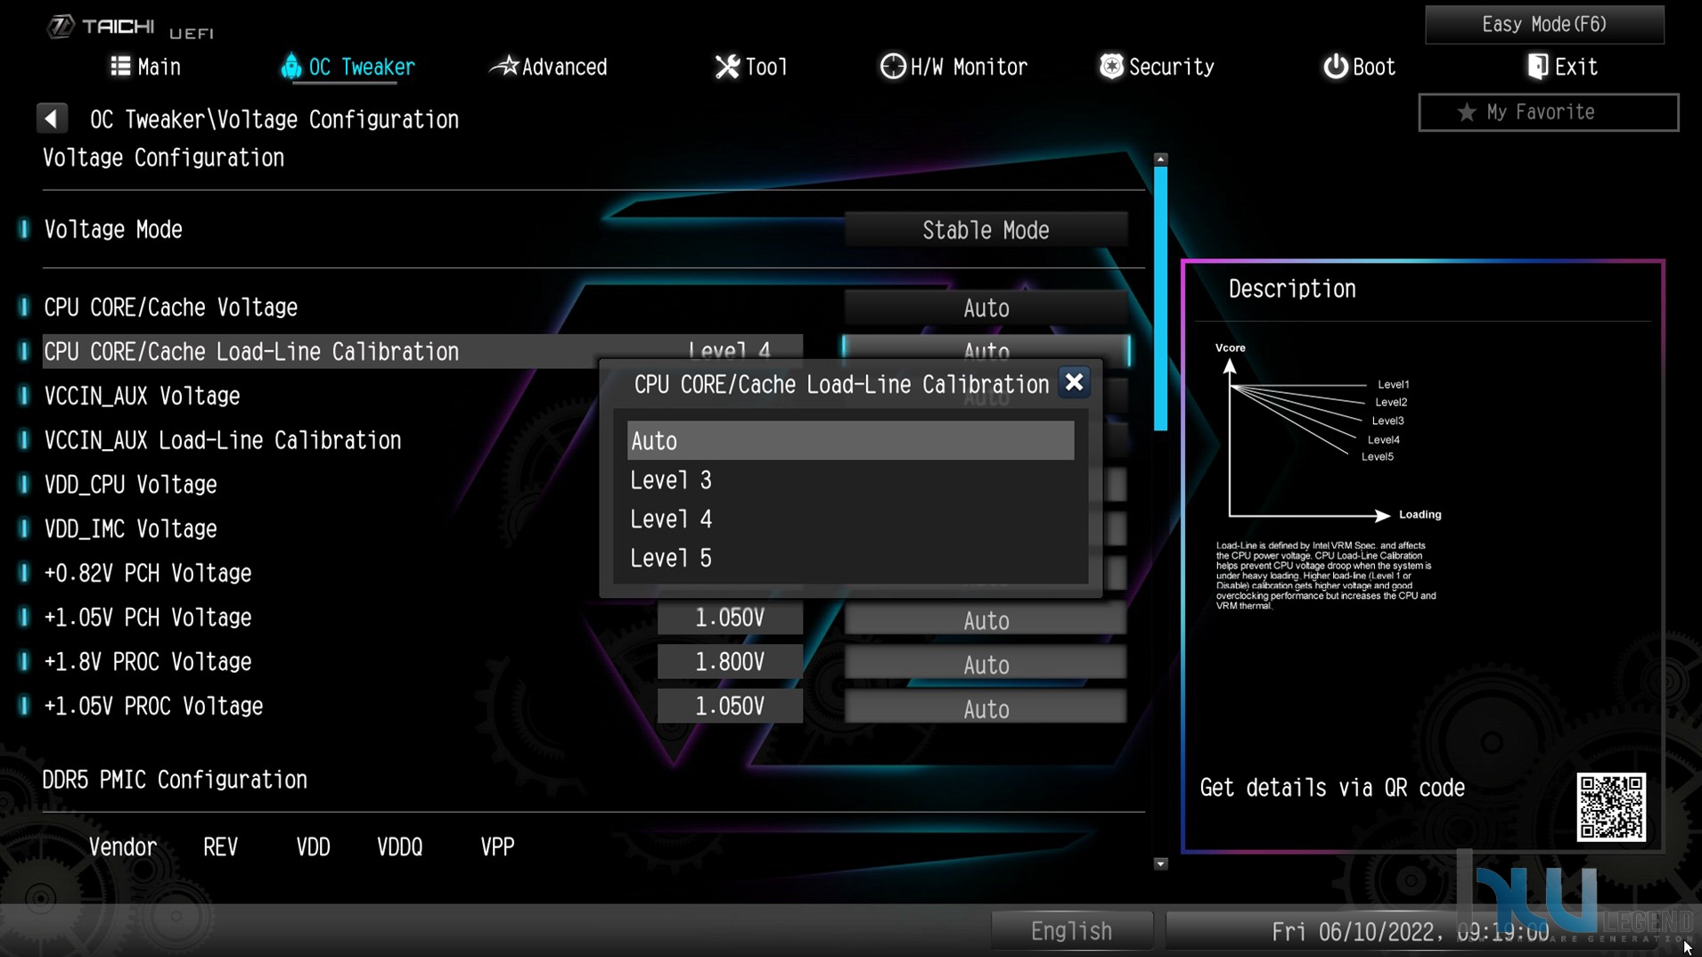Choose Level 5 in the popup list

tap(850, 559)
